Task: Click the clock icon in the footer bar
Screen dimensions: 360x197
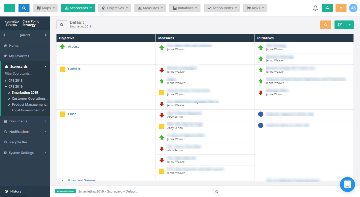Action: pyautogui.click(x=216, y=192)
